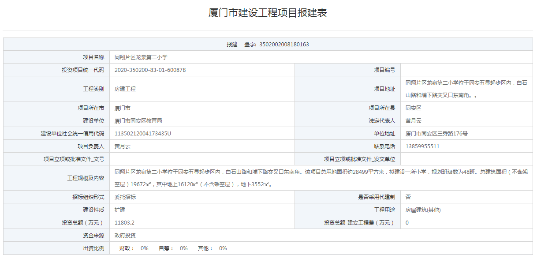Select city value 厦门市

[x=123, y=108]
